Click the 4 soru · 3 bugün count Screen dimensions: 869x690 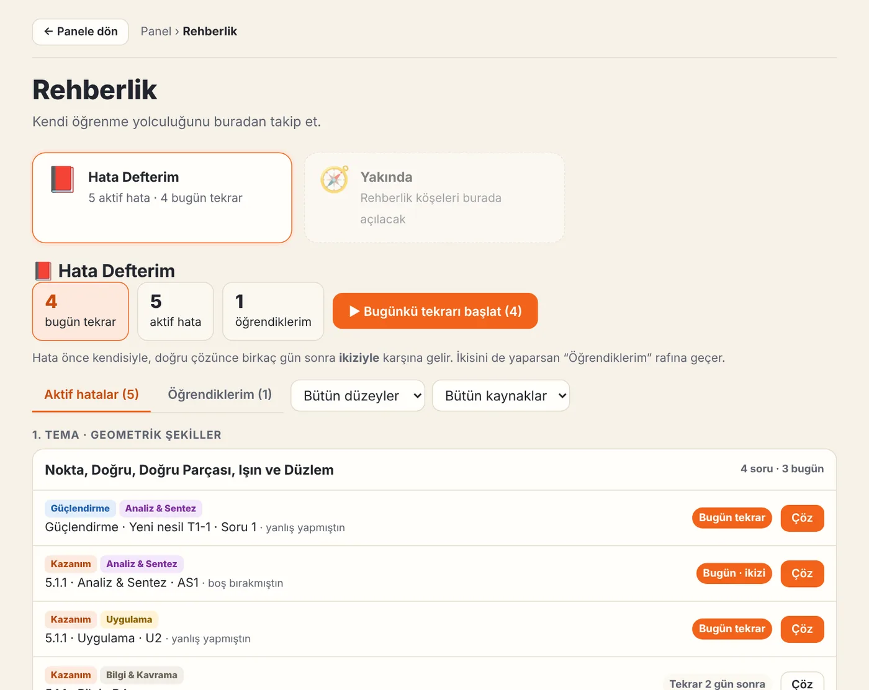[782, 469]
